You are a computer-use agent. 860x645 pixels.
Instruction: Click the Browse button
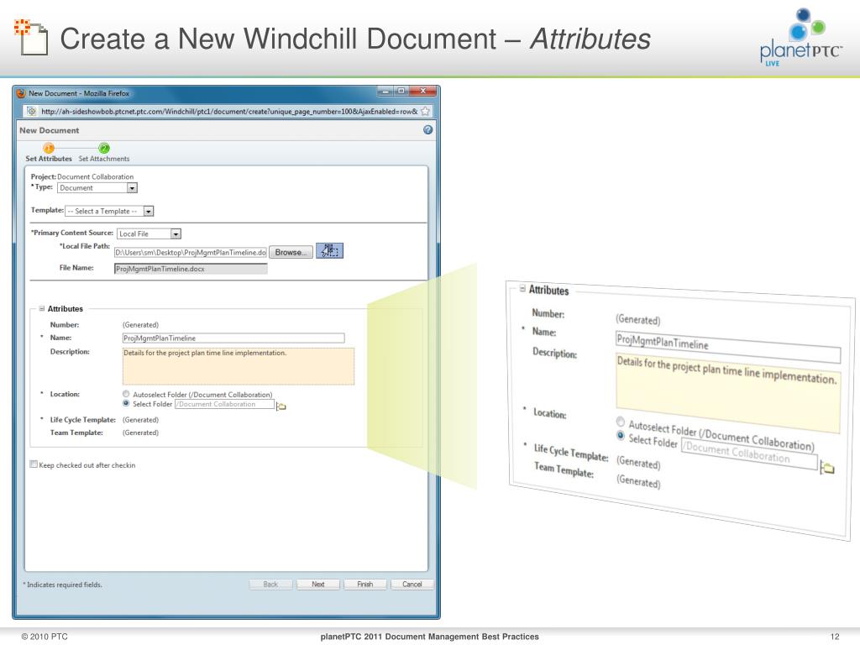click(291, 252)
